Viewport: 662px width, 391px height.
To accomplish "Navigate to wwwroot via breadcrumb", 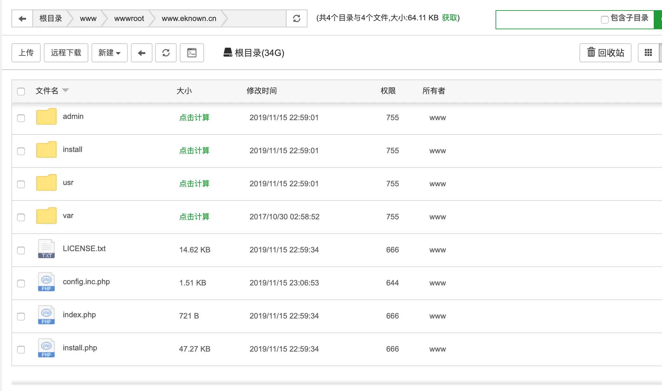I will coord(129,18).
